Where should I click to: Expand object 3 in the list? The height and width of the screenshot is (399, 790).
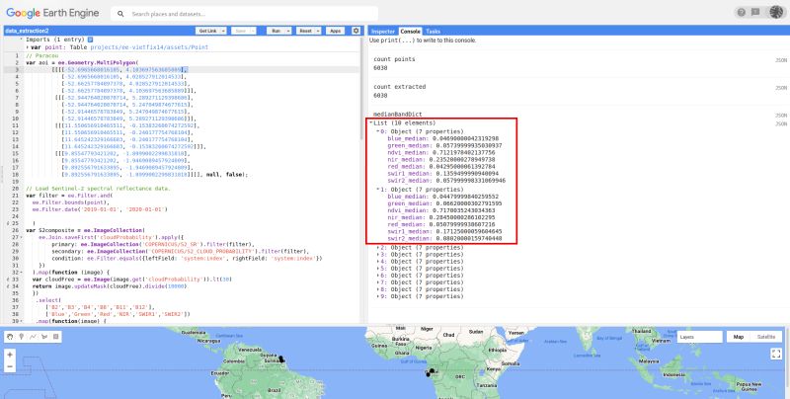pos(378,255)
